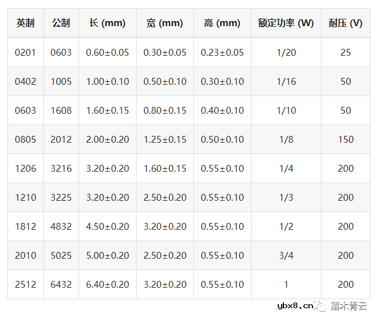
Task: Click the 0201 imperial size cell
Action: coord(25,52)
